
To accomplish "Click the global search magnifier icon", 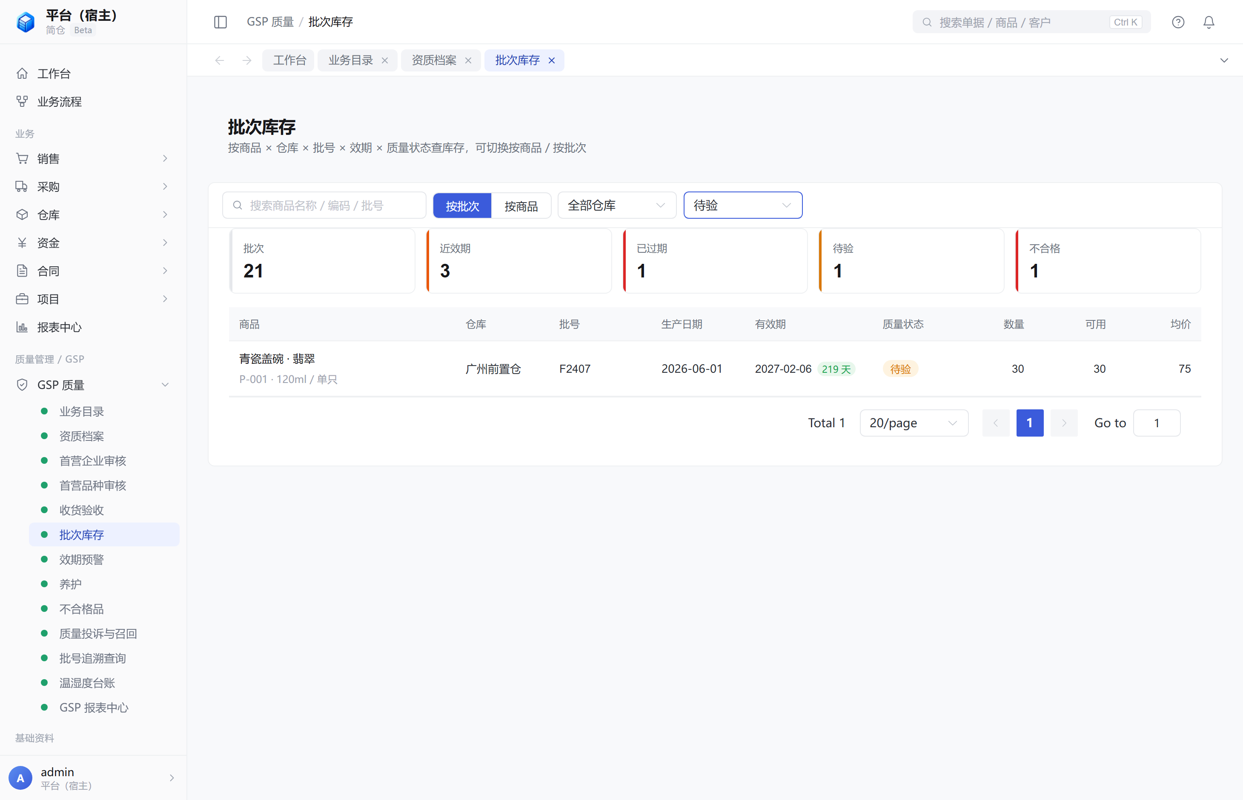I will point(927,22).
